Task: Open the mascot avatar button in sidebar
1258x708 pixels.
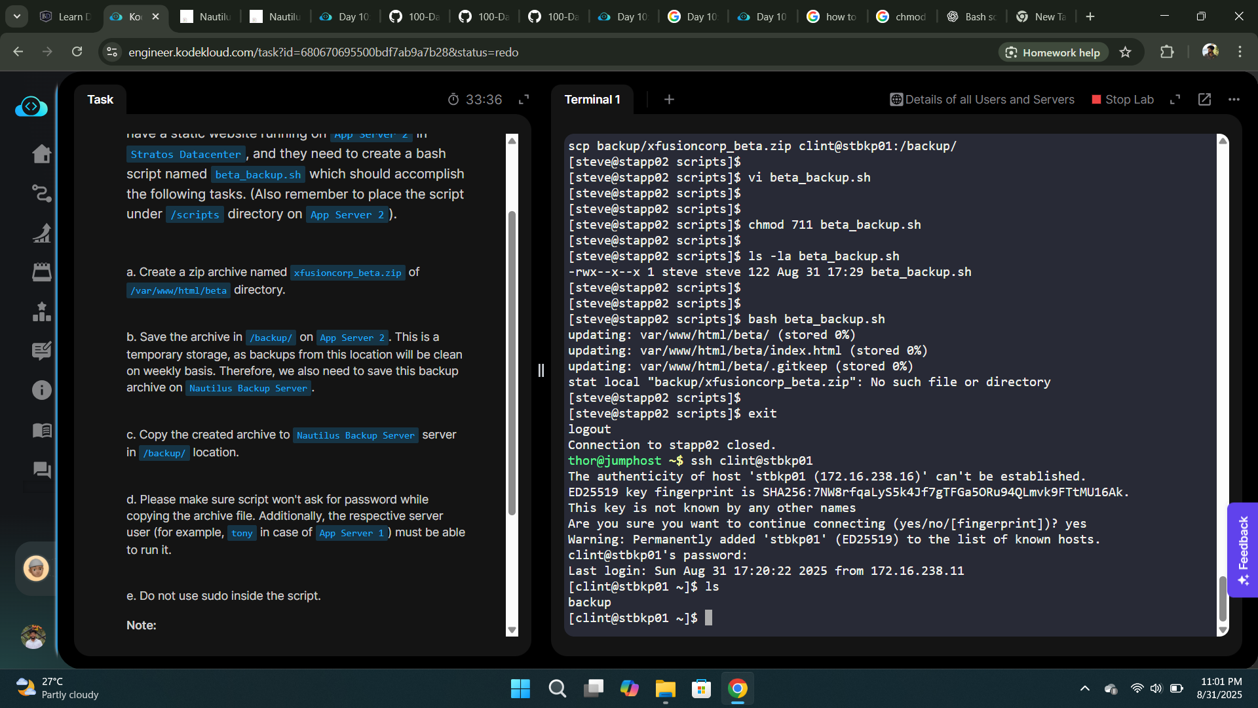Action: click(36, 568)
